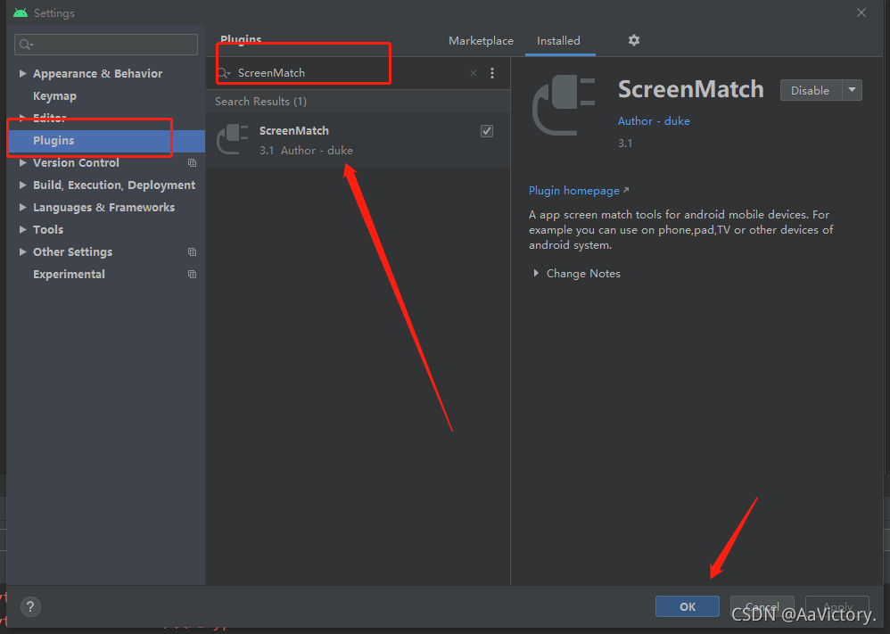Select Appearance & Behavior label
This screenshot has width=890, height=634.
pos(97,74)
